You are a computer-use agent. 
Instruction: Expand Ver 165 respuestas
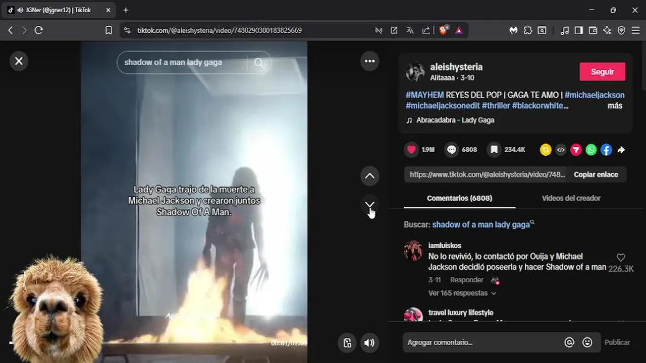(x=462, y=293)
